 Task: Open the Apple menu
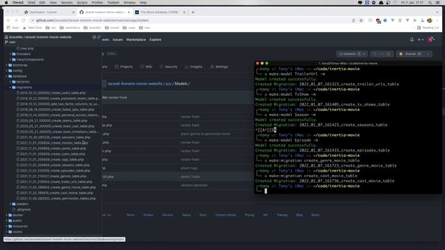coord(6,3)
